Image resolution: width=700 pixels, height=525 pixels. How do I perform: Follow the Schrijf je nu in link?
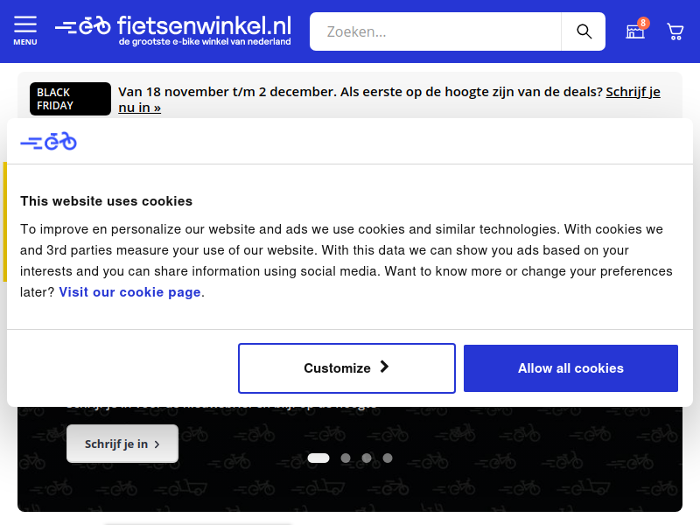388,99
